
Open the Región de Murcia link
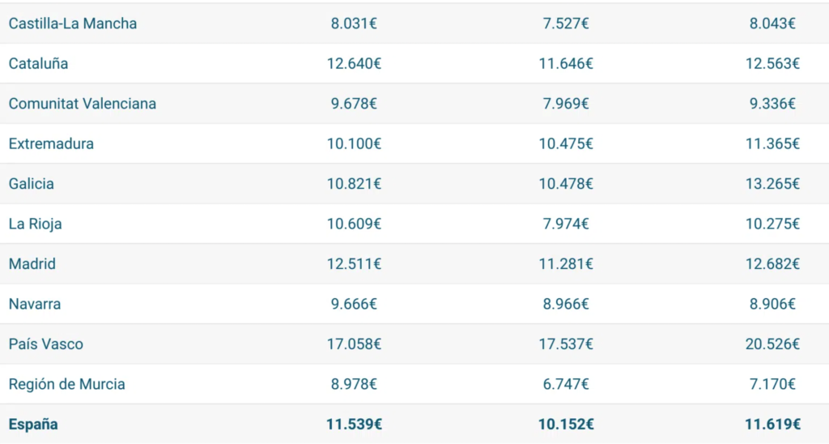tap(67, 384)
